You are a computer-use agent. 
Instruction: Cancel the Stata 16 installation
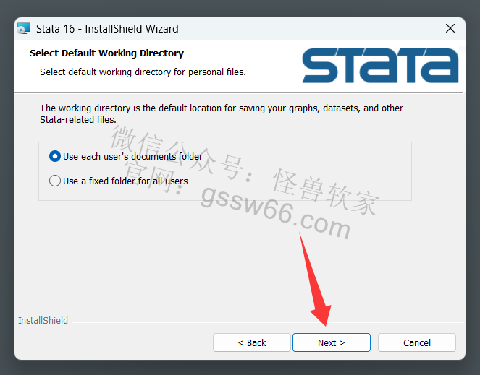417,342
